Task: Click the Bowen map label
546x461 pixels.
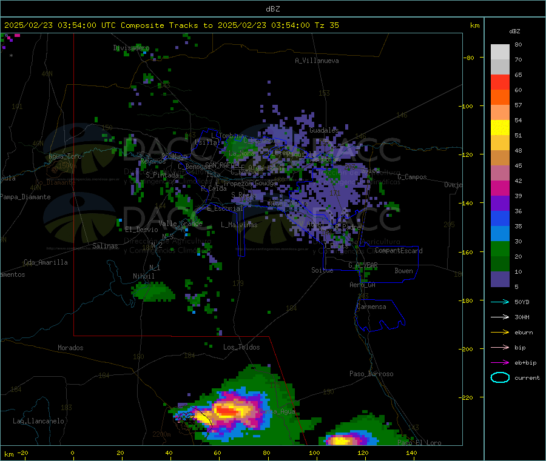Action: coord(403,270)
